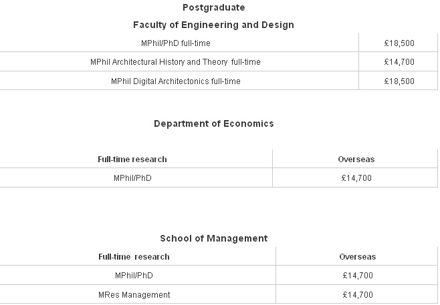Select Faculty of Engineering and Design heading
440x305 pixels.
pyautogui.click(x=213, y=25)
